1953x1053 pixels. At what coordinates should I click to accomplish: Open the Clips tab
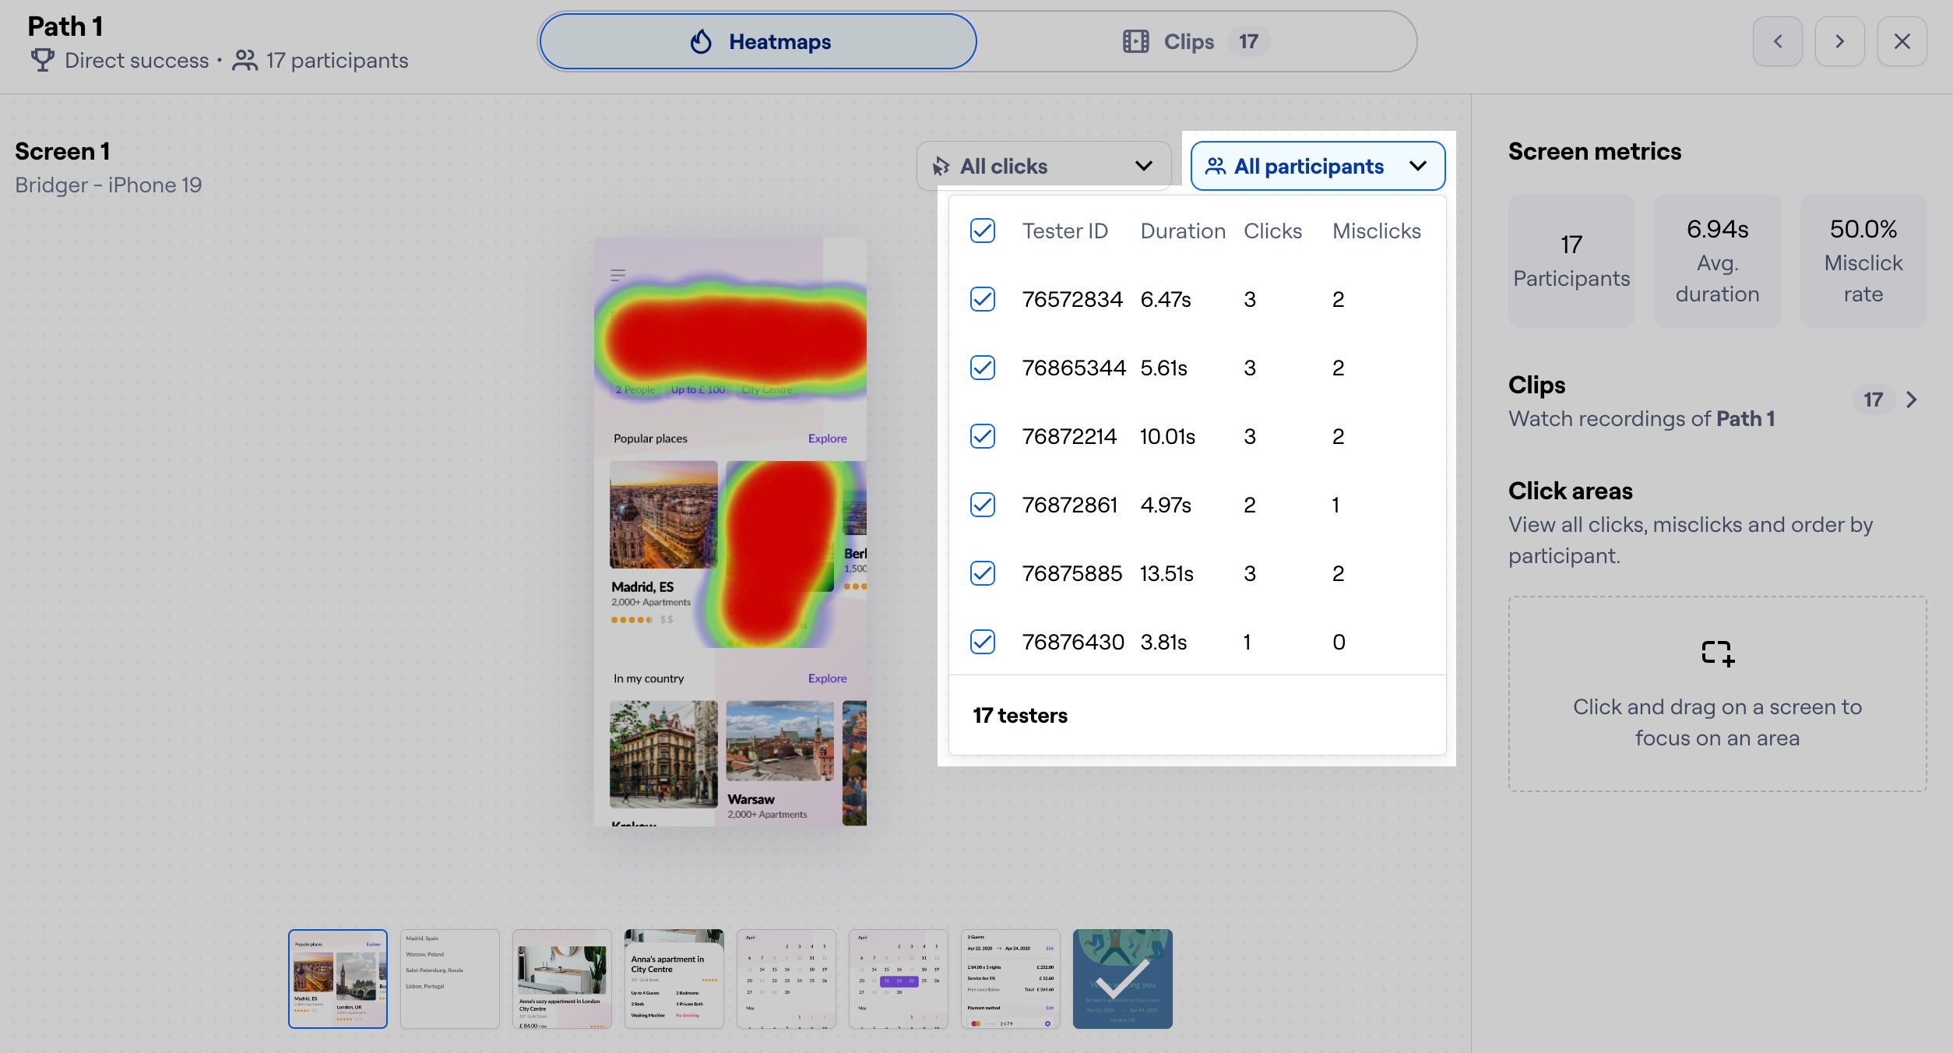pyautogui.click(x=1196, y=41)
